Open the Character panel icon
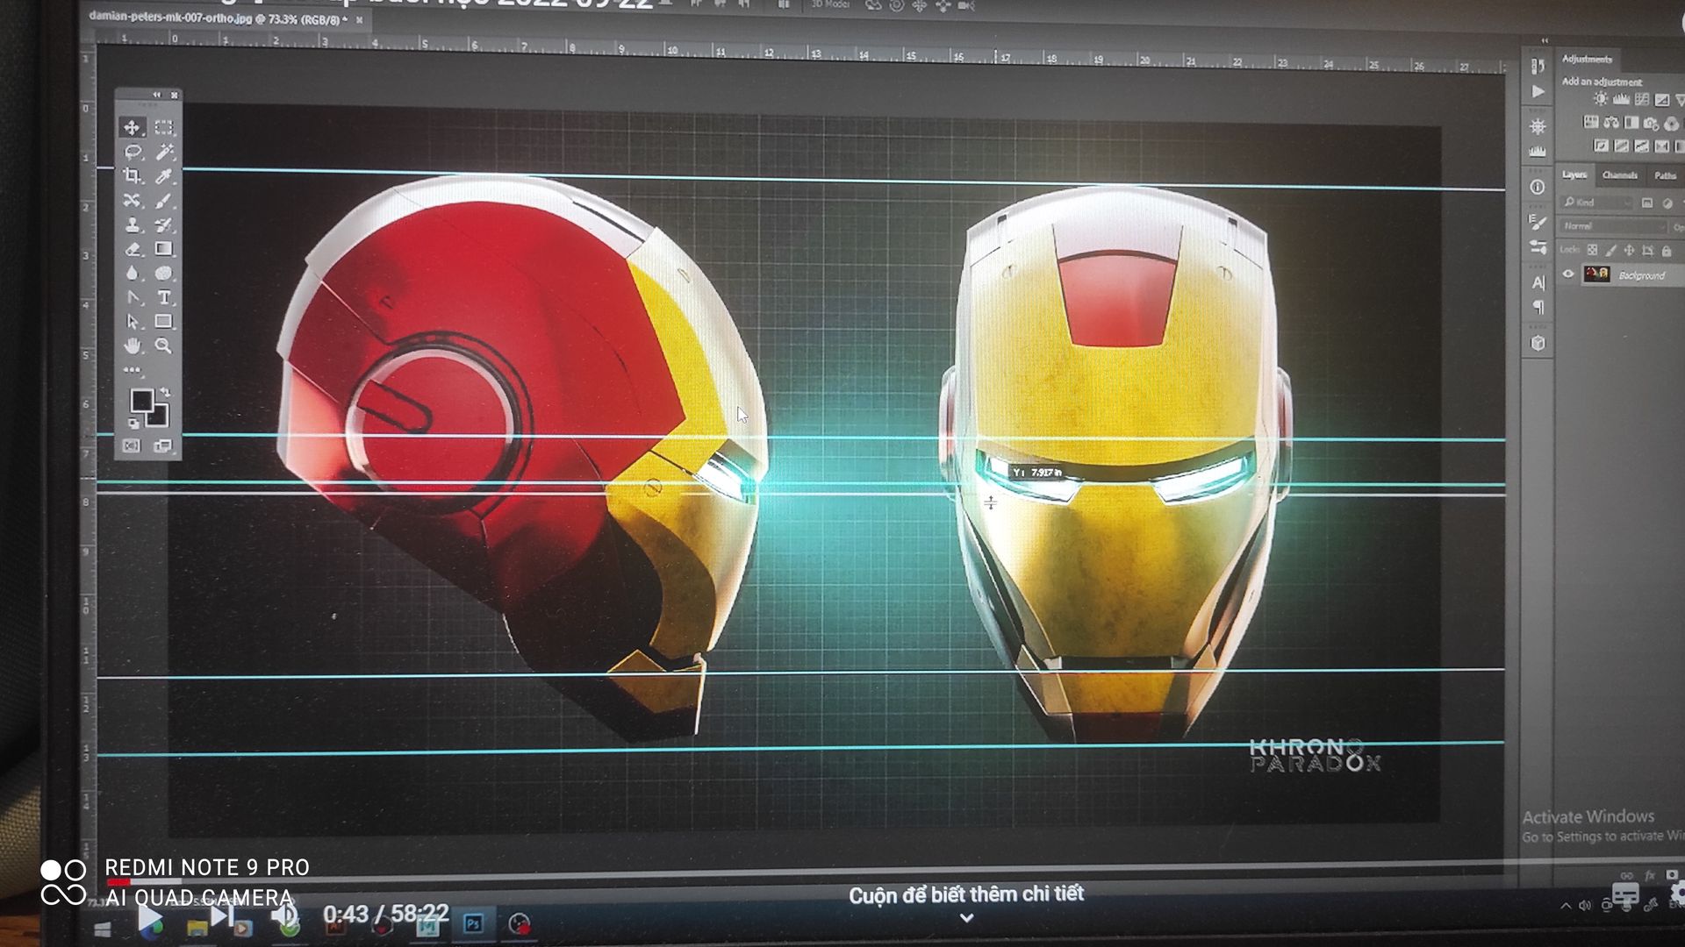Viewport: 1685px width, 947px height. tap(1538, 282)
